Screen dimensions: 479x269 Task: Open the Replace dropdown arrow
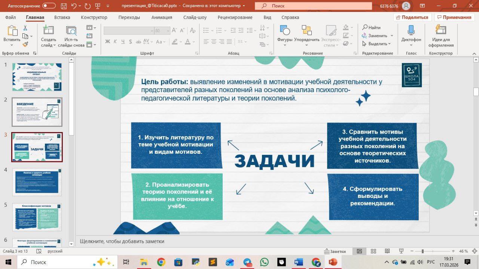coord(392,36)
